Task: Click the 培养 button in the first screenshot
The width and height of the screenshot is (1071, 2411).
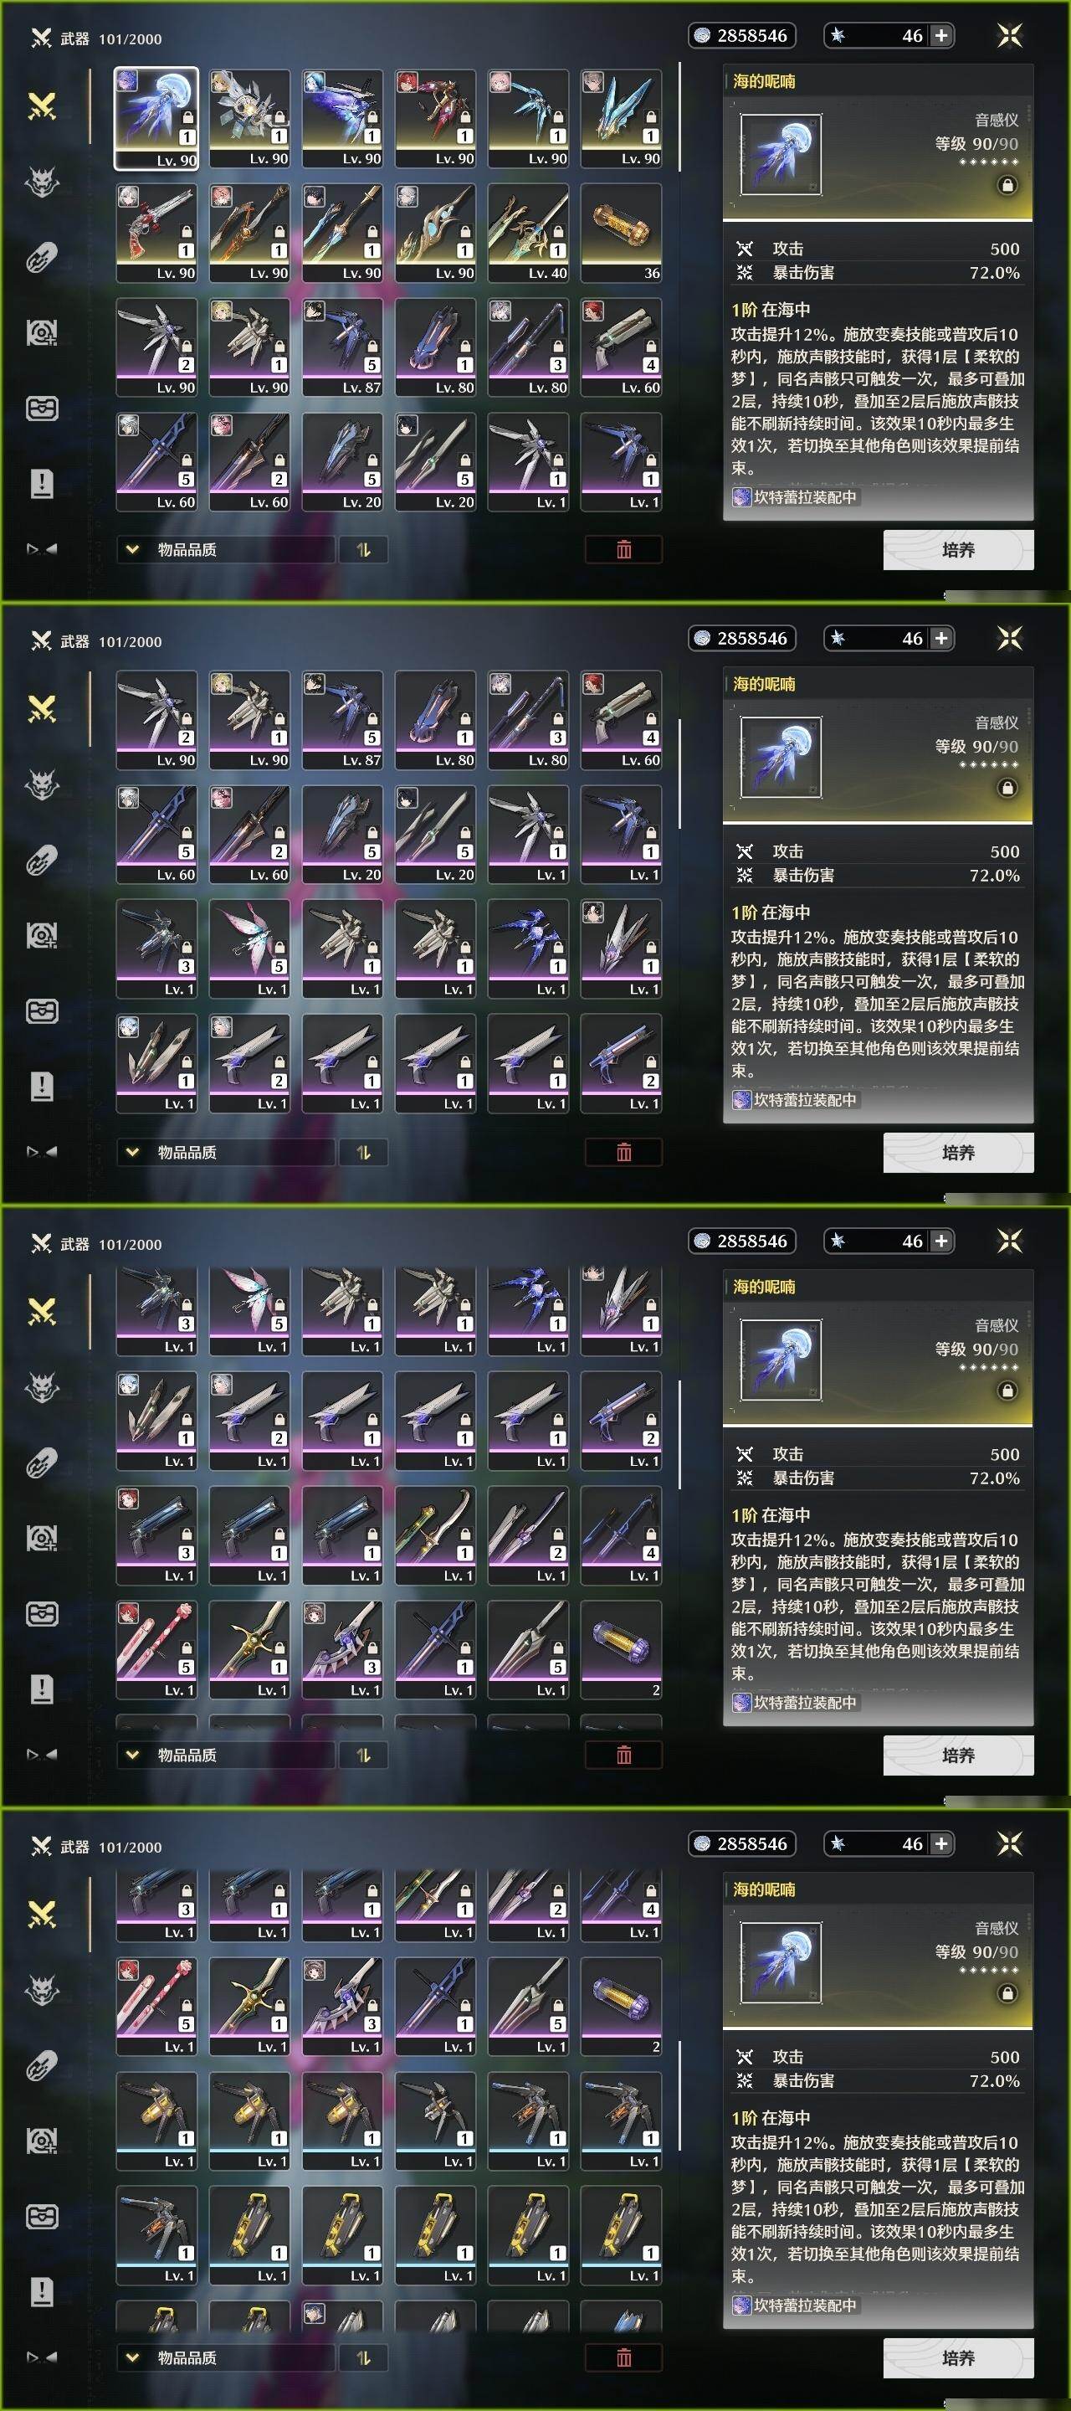Action: pos(959,550)
